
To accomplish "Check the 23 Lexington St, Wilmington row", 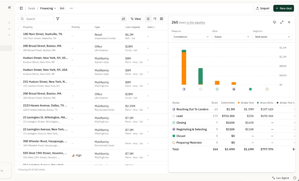I will pos(20,119).
